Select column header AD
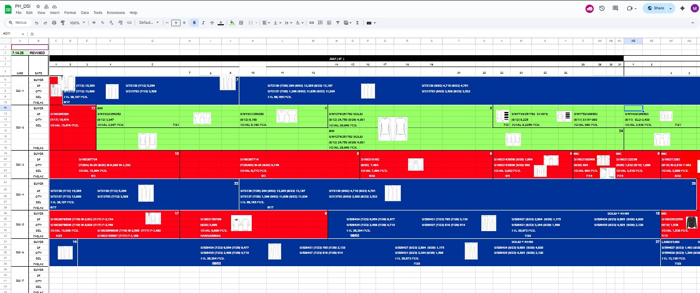 [633, 41]
